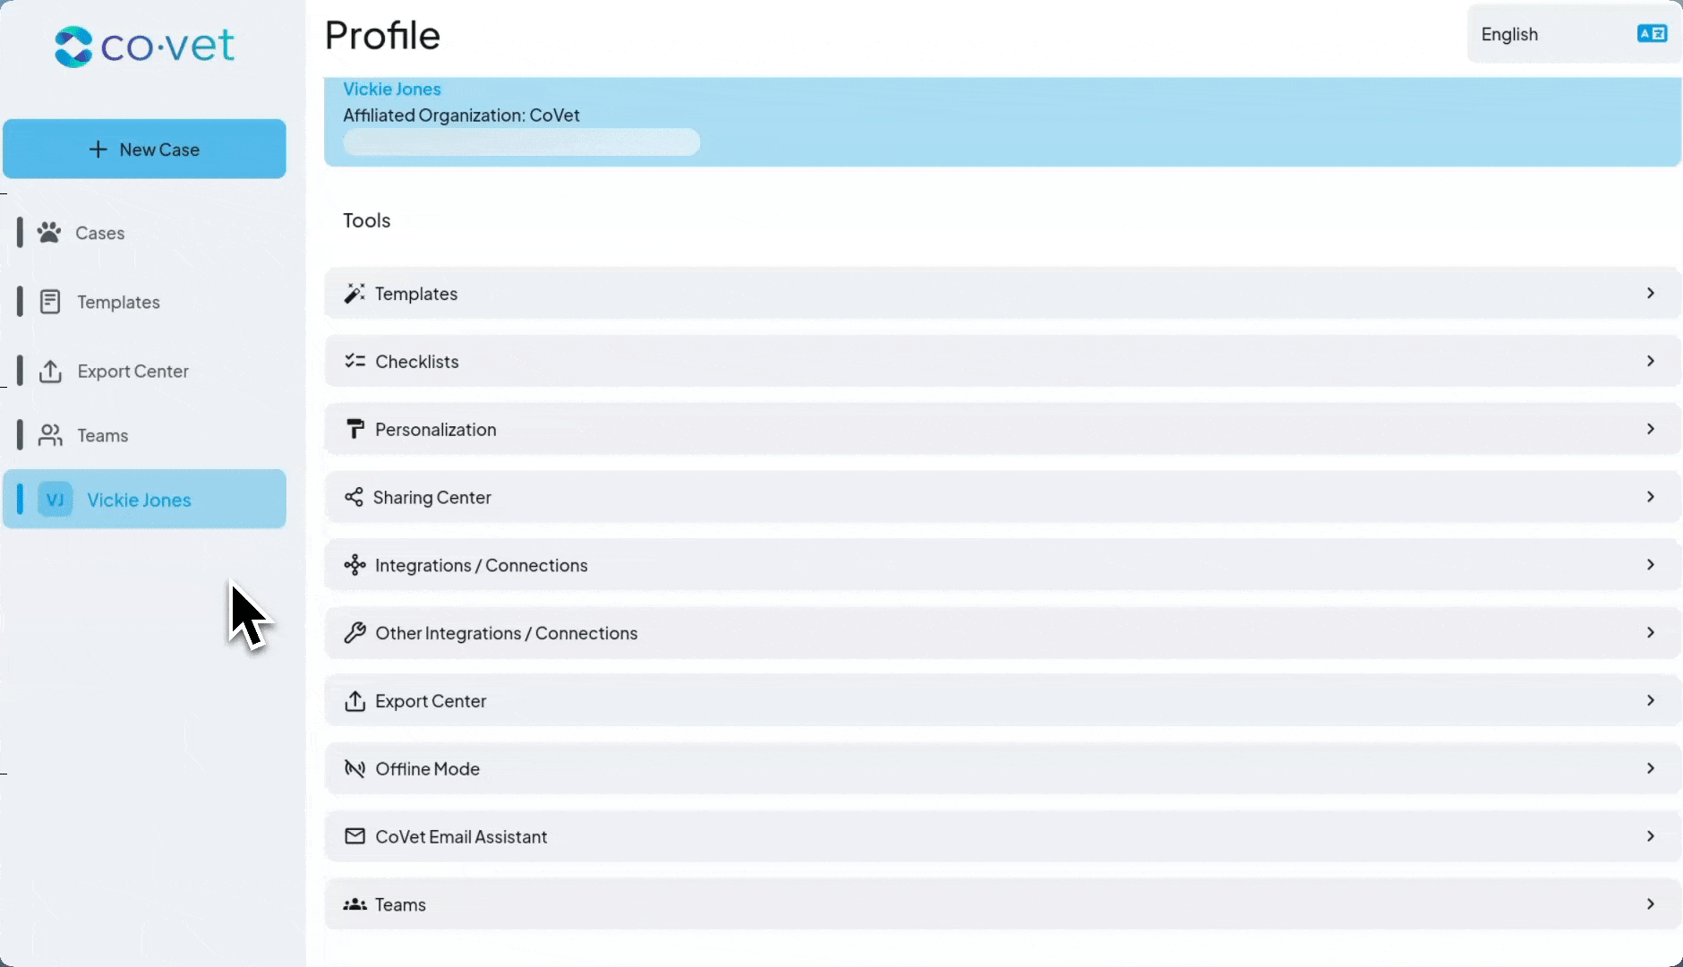Click the Vickie Jones name link in banner
The height and width of the screenshot is (967, 1683).
click(x=392, y=90)
